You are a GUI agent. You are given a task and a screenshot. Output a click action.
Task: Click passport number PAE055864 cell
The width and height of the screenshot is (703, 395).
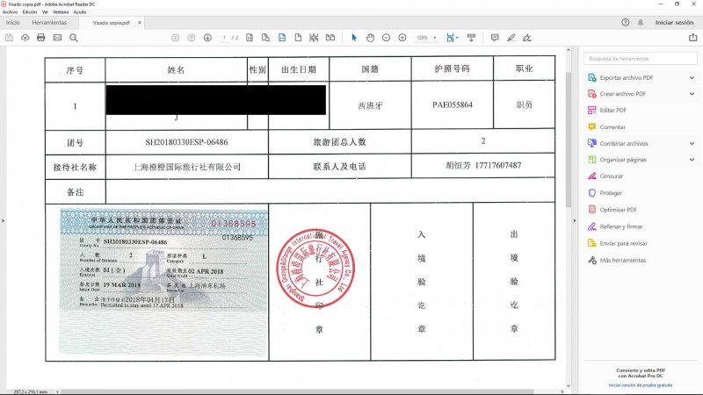point(453,104)
